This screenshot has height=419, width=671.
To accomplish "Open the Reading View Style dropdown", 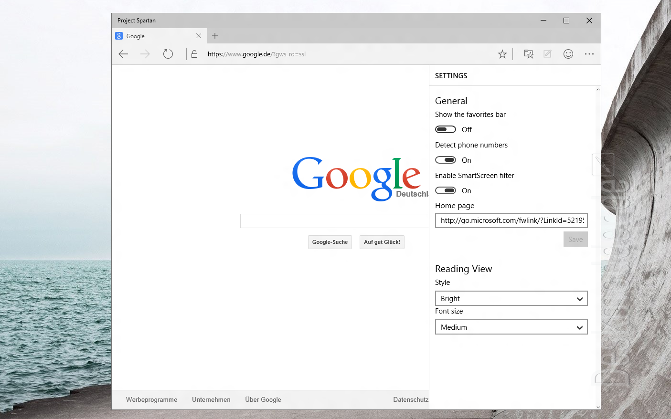I will pyautogui.click(x=511, y=298).
